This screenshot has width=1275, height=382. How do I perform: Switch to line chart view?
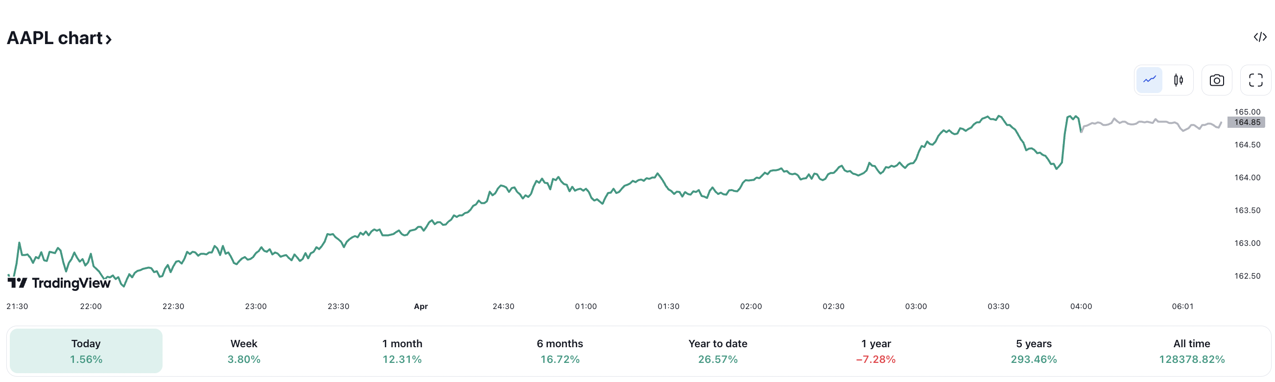tap(1149, 80)
